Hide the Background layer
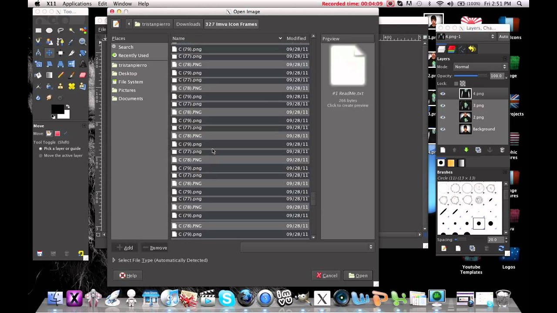The height and width of the screenshot is (313, 557). click(443, 129)
